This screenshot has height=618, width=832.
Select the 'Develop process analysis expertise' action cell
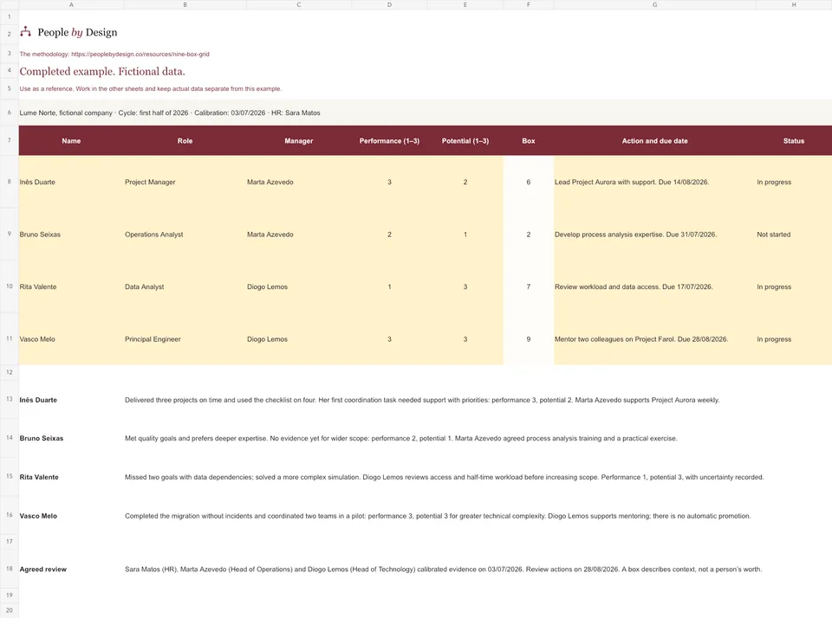pyautogui.click(x=655, y=235)
